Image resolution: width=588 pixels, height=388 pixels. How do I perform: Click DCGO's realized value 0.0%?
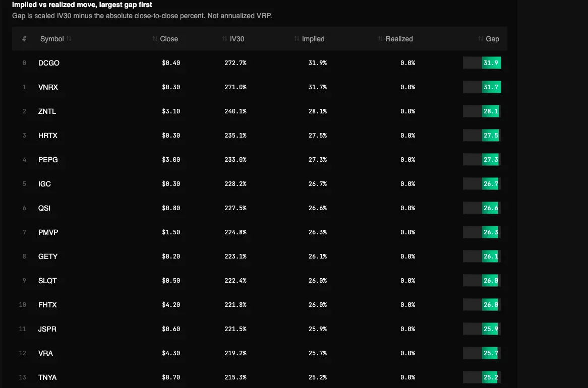(407, 63)
